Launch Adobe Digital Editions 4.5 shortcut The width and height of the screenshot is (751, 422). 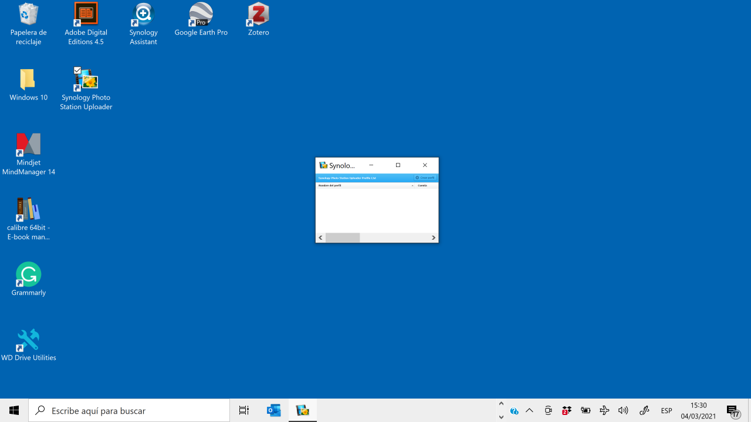tap(86, 25)
